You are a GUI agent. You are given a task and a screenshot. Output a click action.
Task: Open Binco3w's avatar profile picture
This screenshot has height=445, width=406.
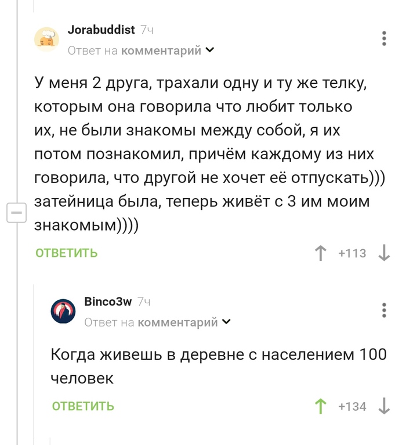pos(63,311)
